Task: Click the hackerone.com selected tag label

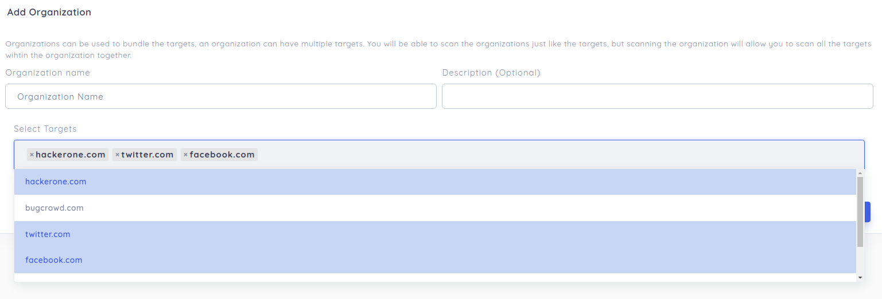Action: tap(71, 155)
